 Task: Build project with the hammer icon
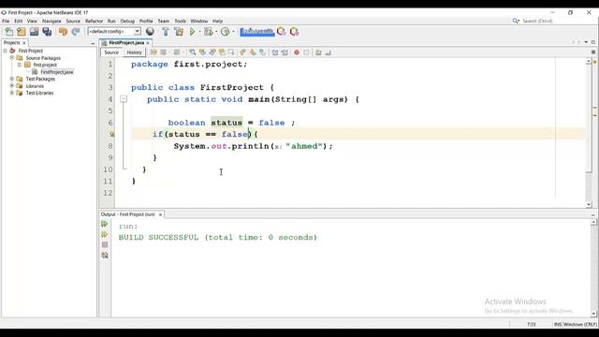(166, 32)
